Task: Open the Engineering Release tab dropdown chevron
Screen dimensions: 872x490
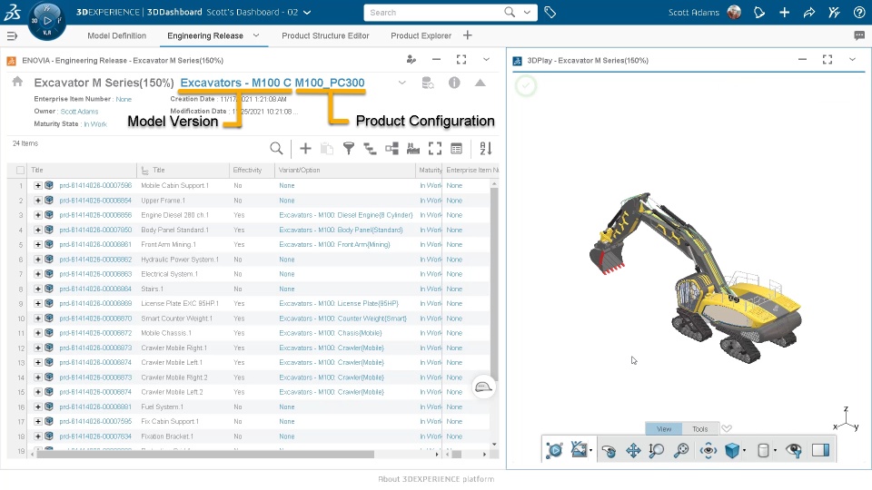Action: [256, 35]
